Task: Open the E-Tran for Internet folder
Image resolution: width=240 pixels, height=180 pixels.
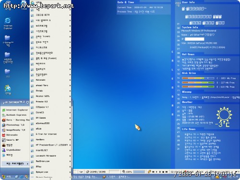Action: tap(50, 134)
